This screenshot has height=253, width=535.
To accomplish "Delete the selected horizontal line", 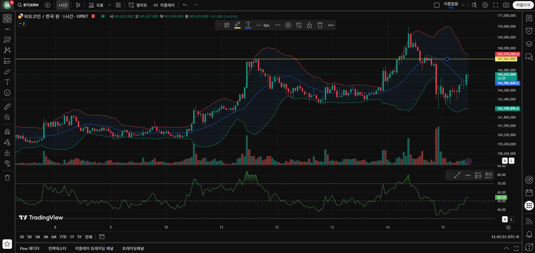I will [320, 25].
